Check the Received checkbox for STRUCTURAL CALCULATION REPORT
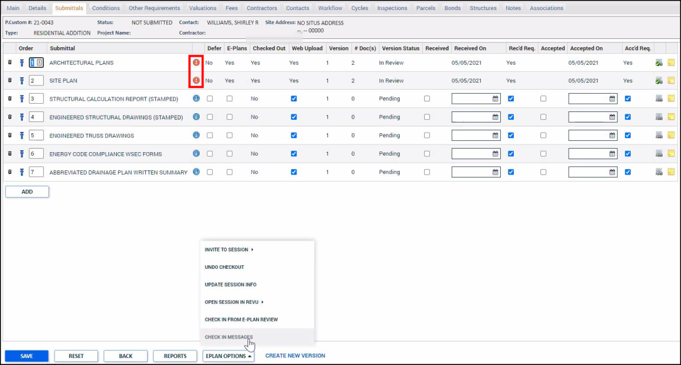Viewport: 681px width, 365px height. [427, 98]
